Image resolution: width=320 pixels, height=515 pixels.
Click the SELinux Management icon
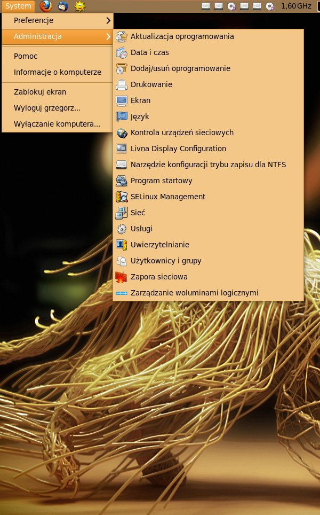click(121, 197)
